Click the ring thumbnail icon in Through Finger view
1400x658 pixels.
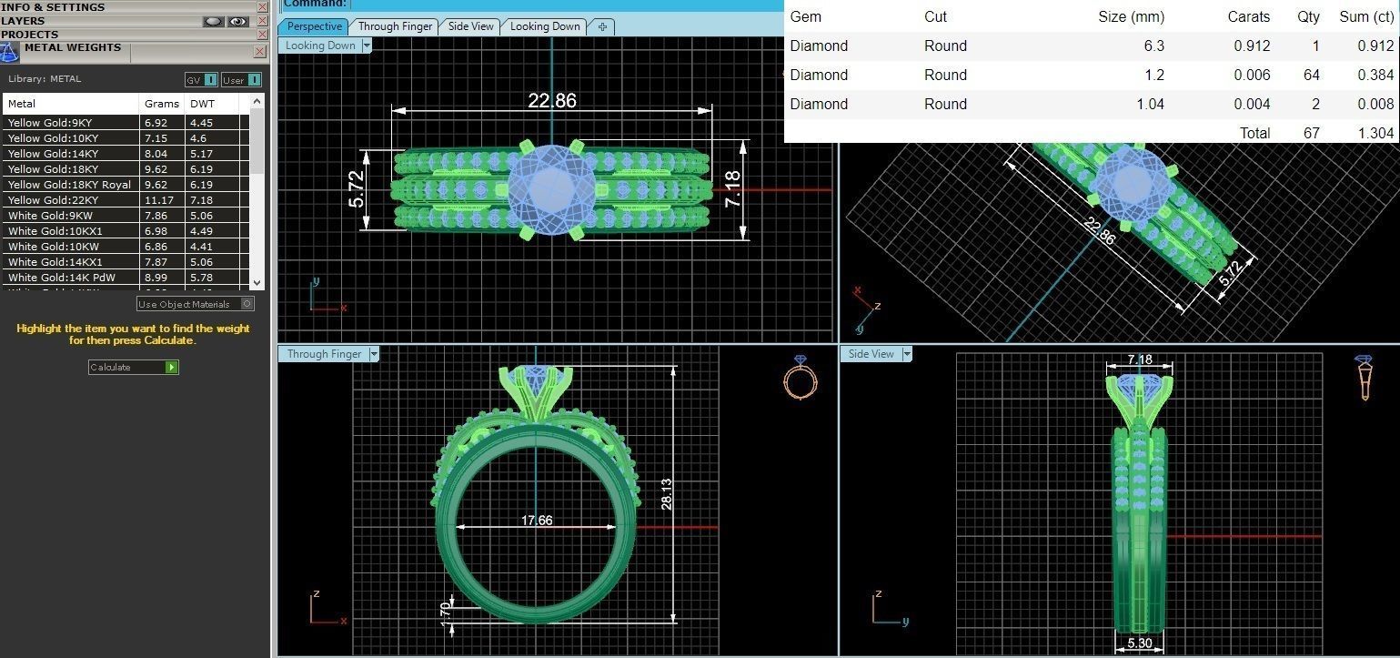(x=800, y=377)
